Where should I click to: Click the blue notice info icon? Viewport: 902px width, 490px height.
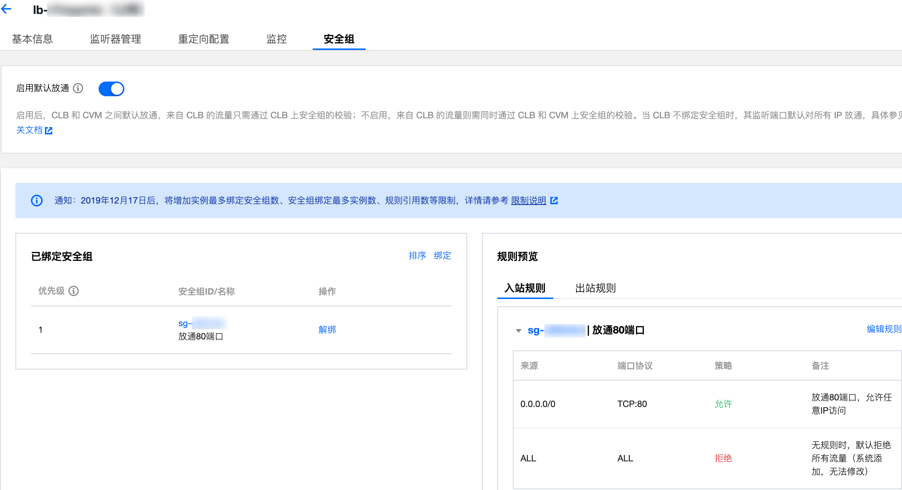[x=37, y=201]
